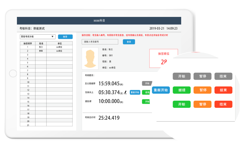Click the orange 暂停 beside the green 开始

tap(203, 104)
